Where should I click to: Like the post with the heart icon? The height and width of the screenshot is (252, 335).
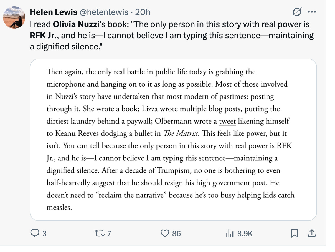(165, 233)
